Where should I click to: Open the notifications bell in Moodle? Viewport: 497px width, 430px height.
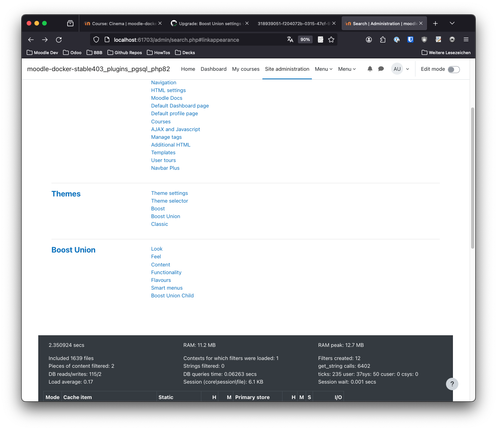(370, 69)
